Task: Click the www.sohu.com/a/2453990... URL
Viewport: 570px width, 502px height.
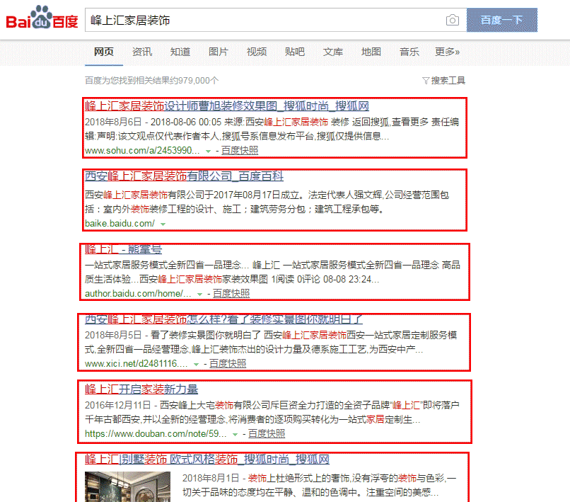Action: [142, 150]
